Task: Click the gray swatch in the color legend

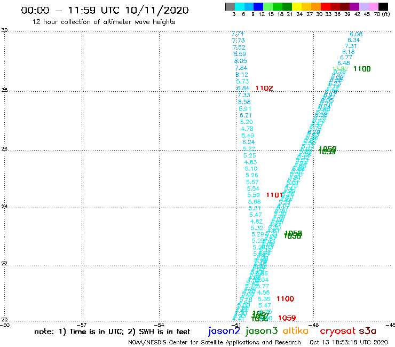Action: coord(230,6)
